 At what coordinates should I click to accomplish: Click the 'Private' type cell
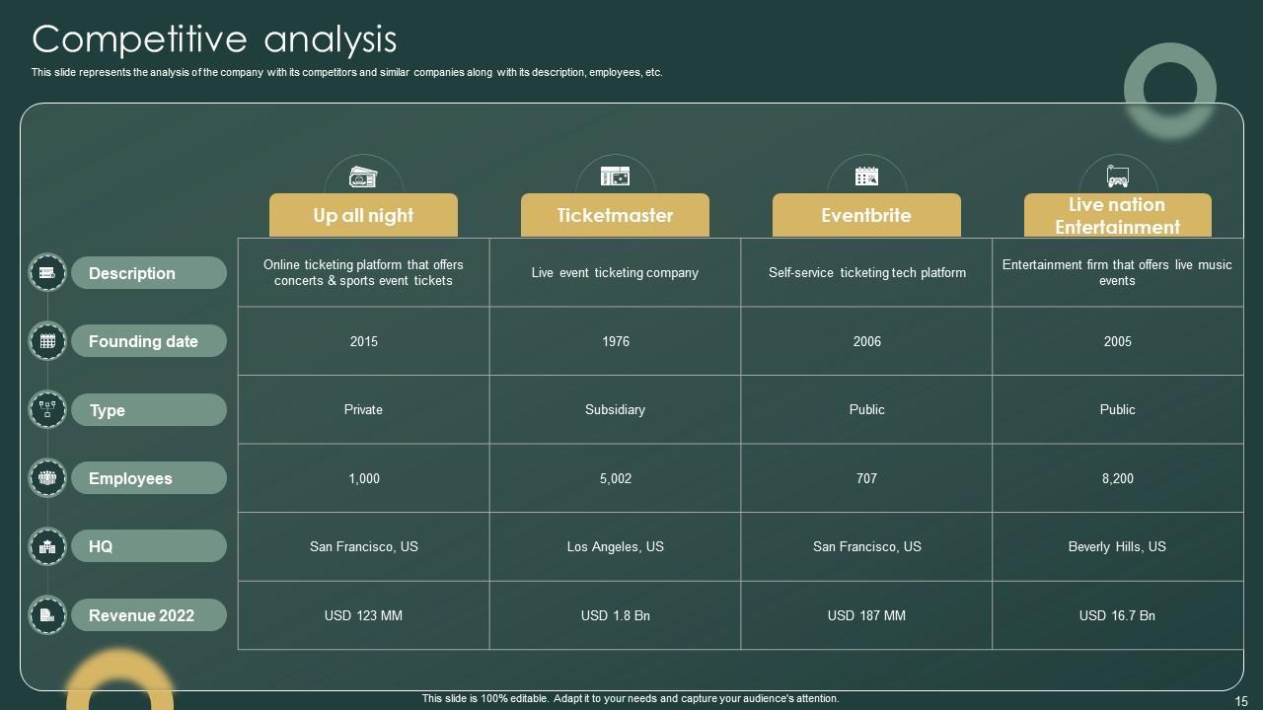tap(363, 409)
